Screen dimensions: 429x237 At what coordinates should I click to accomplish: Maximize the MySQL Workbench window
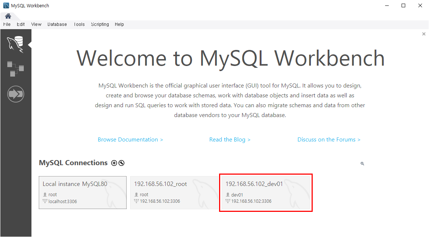403,5
